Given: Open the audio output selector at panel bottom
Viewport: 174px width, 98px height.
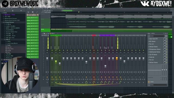Looking at the screenshot, I should pyautogui.click(x=159, y=85).
